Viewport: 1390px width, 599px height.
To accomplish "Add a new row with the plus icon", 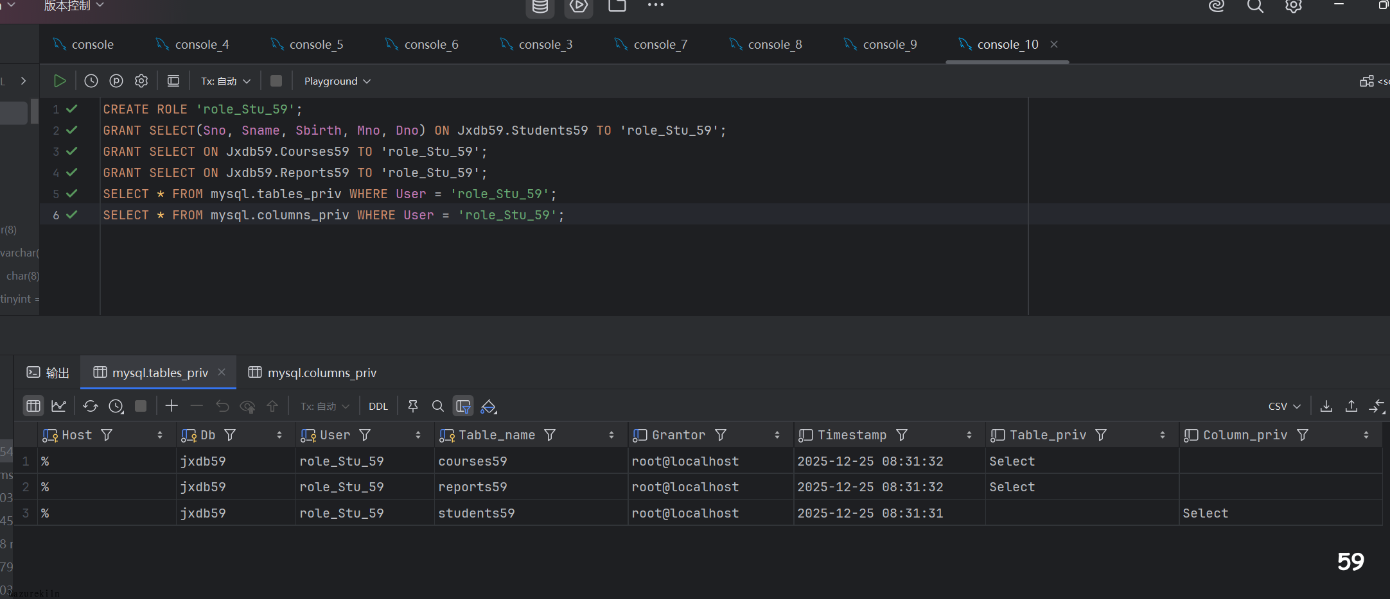I will (172, 406).
